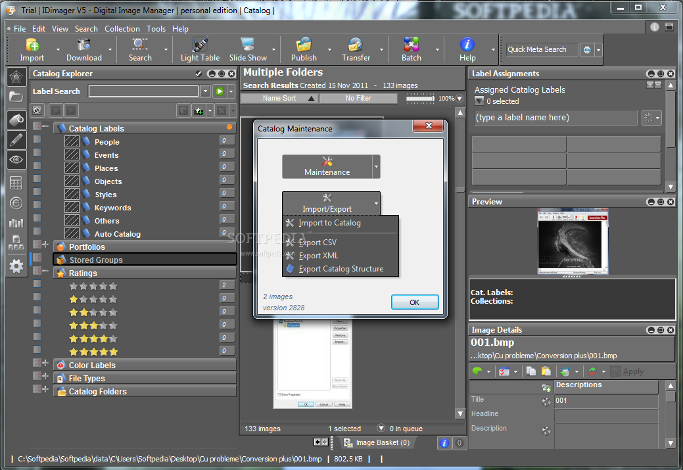Open the Batch tool
Screen dimensions: 683x470
(x=412, y=50)
